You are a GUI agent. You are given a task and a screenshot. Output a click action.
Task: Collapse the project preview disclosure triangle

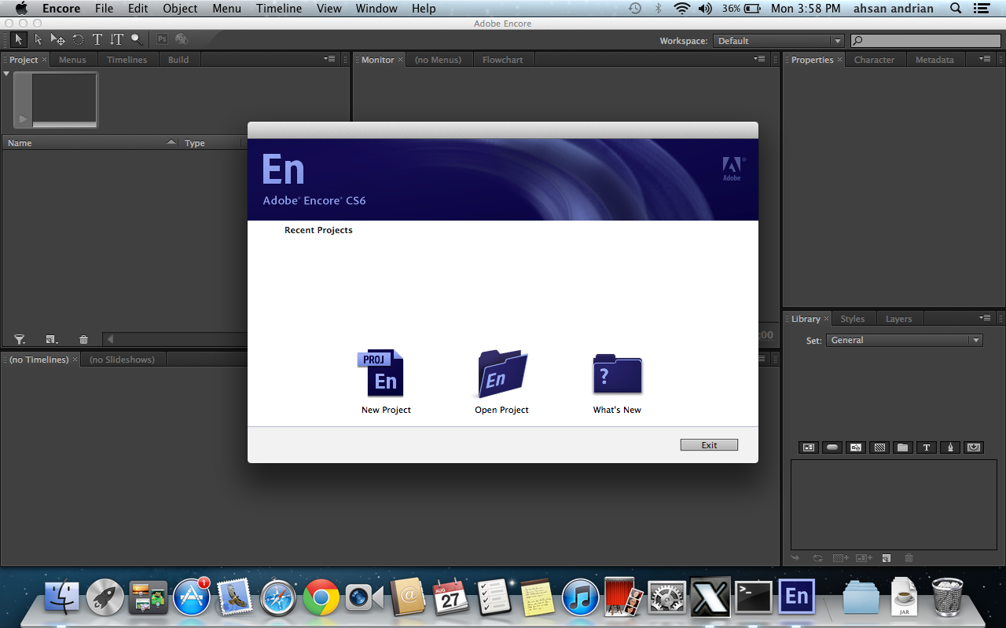coord(6,74)
